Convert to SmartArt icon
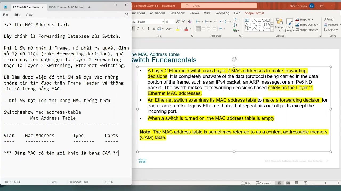 [x=236, y=30]
